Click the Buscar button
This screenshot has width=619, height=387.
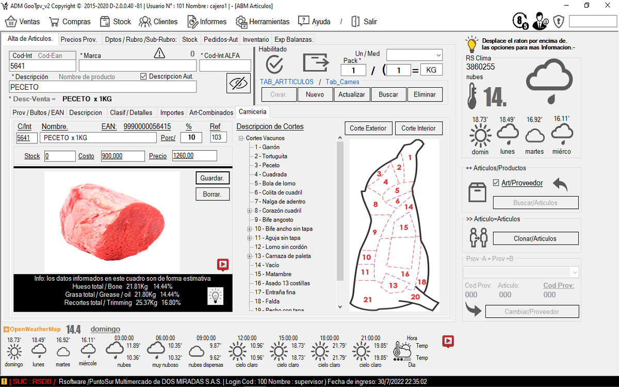tap(388, 94)
